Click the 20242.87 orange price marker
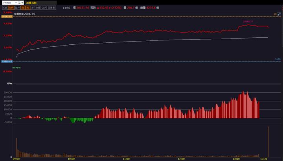This screenshot has width=283, height=161. [6, 16]
